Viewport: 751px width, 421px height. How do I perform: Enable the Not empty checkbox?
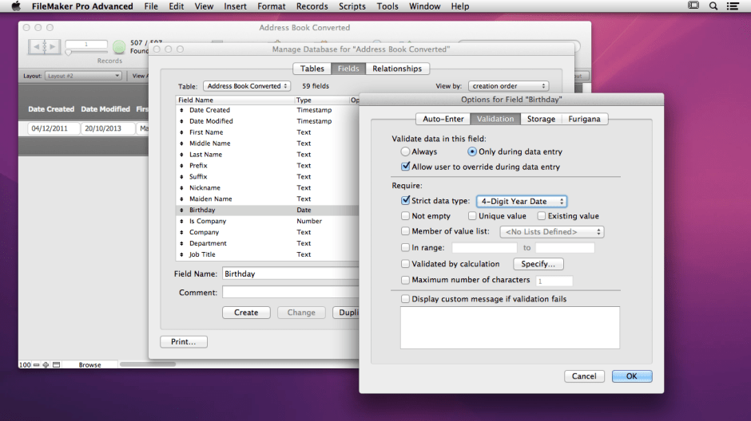405,216
